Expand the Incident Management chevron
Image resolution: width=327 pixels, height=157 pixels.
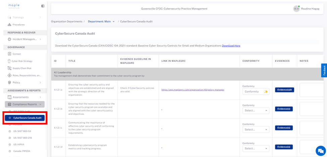[40, 39]
